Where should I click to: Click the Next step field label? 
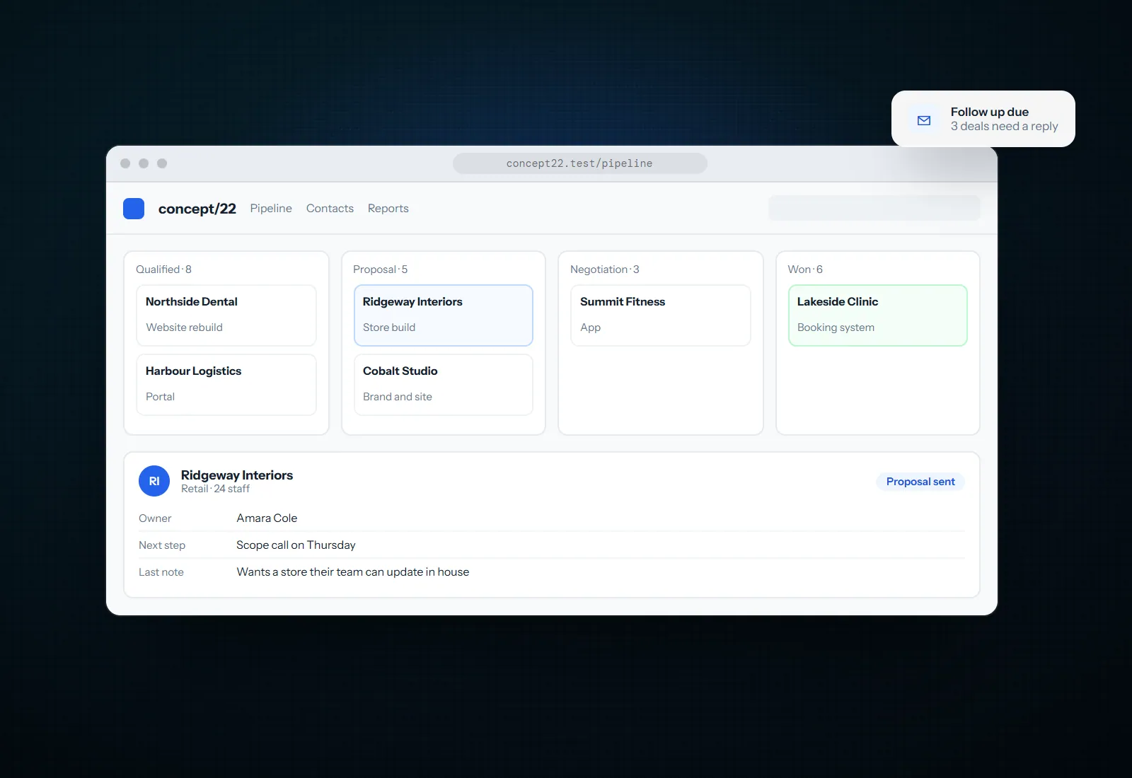click(162, 545)
